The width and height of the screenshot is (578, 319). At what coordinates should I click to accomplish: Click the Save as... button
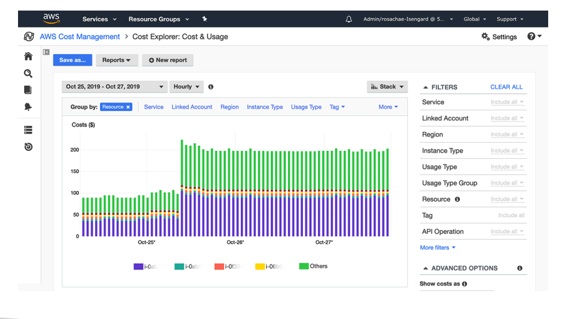point(73,60)
